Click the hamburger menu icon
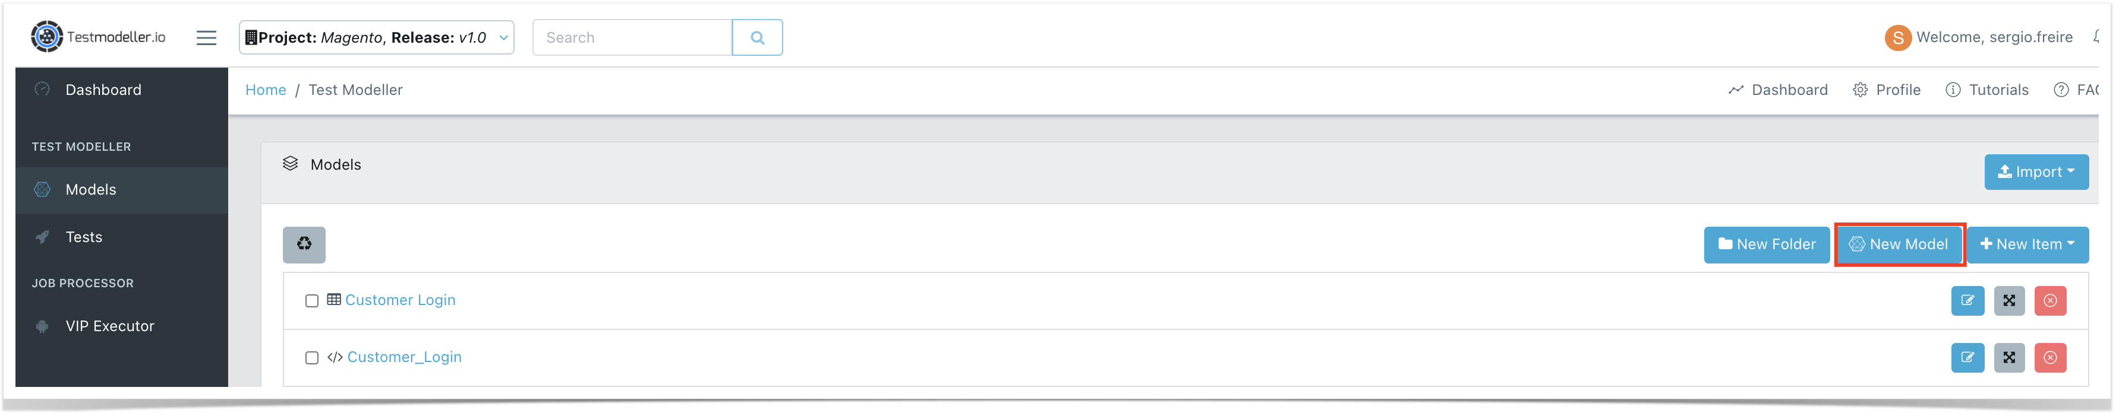The image size is (2119, 416). 206,38
